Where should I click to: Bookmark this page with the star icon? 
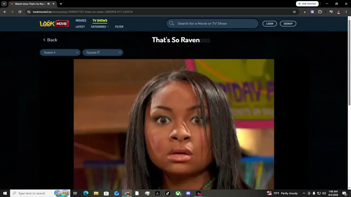click(x=294, y=12)
